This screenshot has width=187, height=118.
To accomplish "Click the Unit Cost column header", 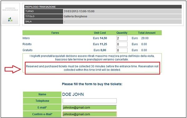I will (x=100, y=33).
